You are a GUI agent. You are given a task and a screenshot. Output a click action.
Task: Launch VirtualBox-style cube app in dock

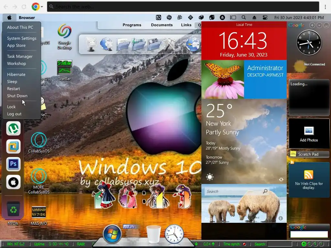[x=13, y=146]
